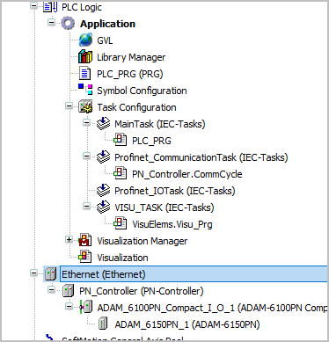Select Profinet_IOTask (IEC-Tasks) label

[175, 191]
